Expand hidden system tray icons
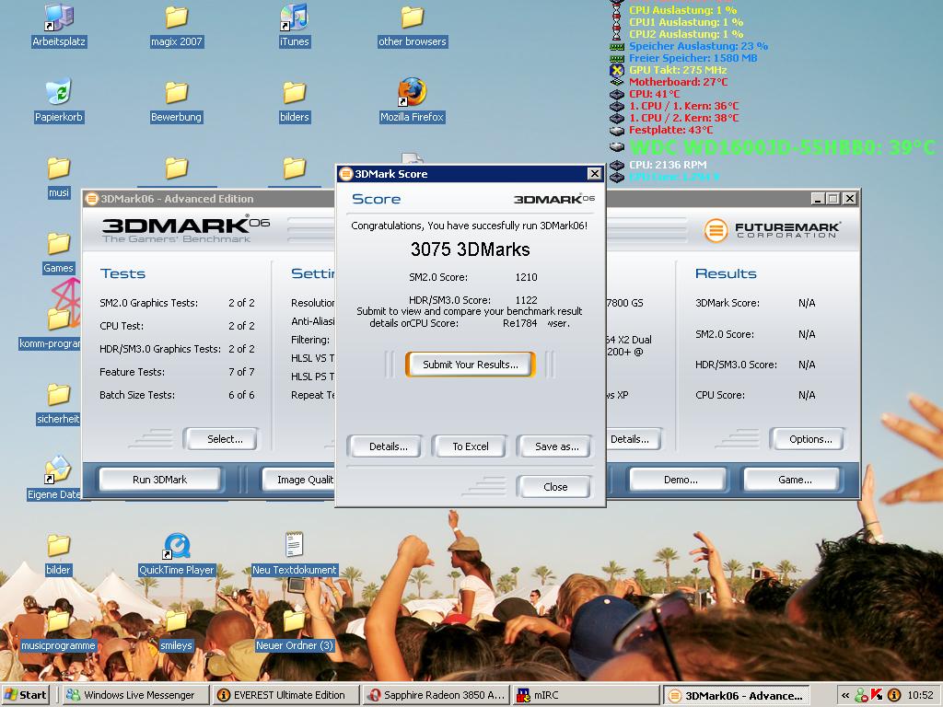Viewport: 943px width, 707px height. coord(845,695)
